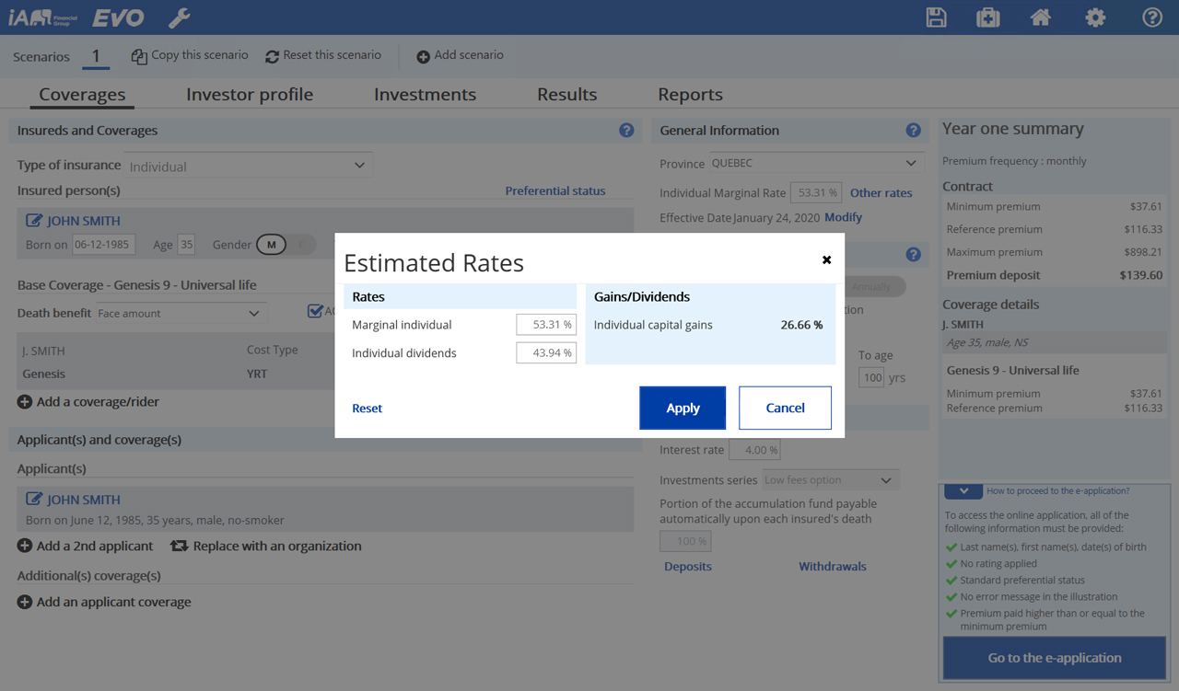Open help question mark in header
This screenshot has width=1179, height=691.
tap(1151, 17)
